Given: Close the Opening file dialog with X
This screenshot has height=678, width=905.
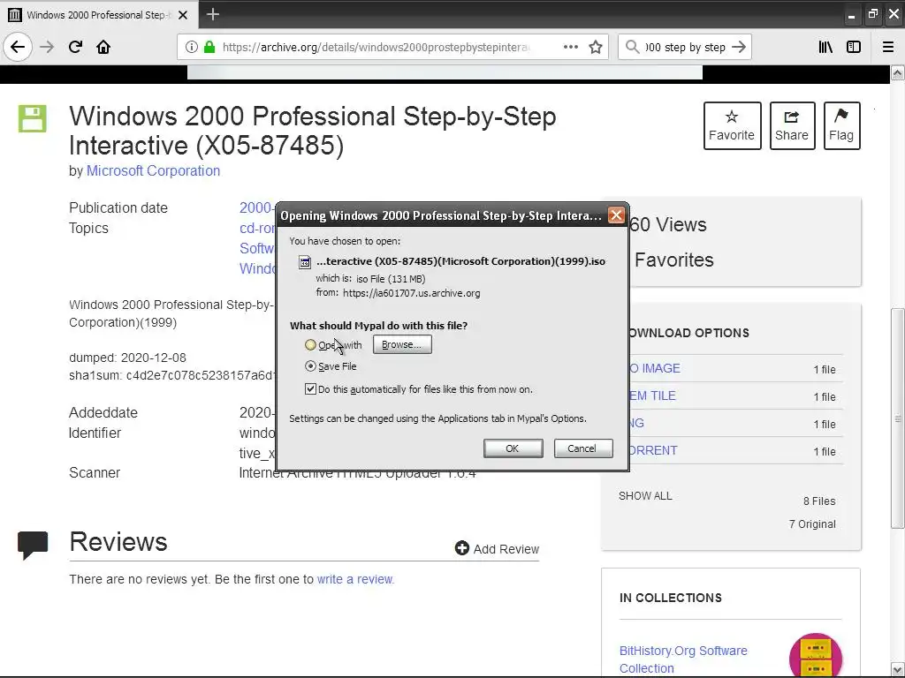Looking at the screenshot, I should [x=616, y=215].
